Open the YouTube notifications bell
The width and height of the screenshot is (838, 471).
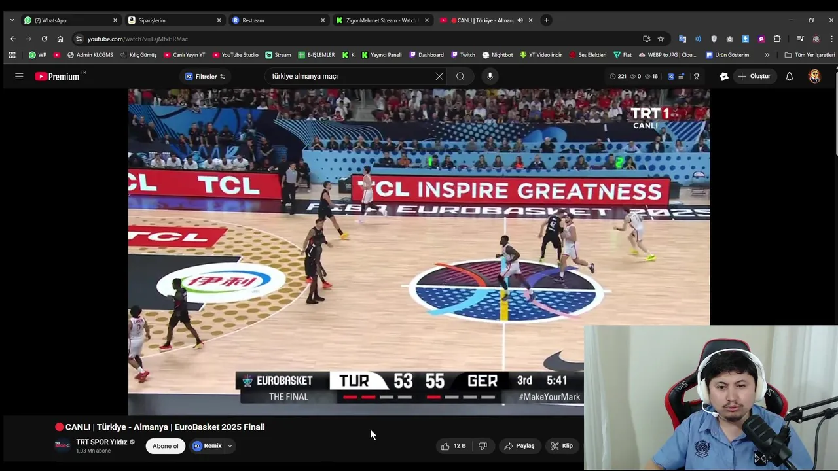(790, 77)
